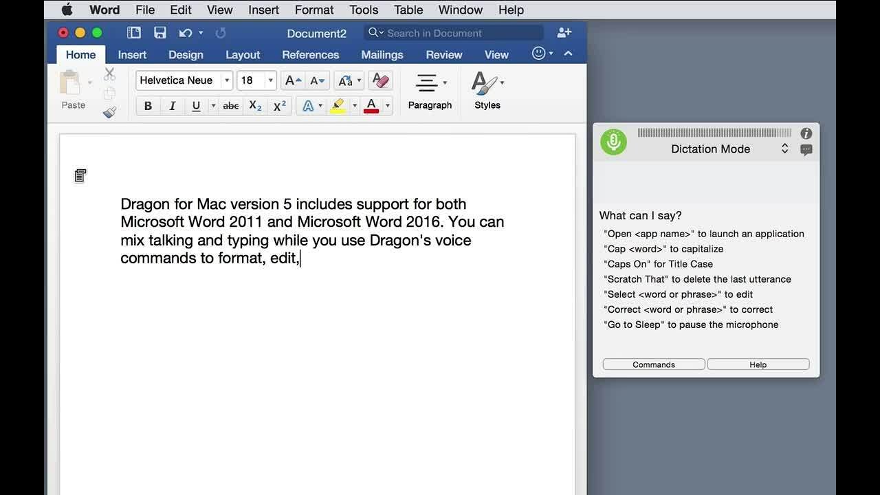Open the Table menu in menu bar
The height and width of the screenshot is (495, 880).
(408, 10)
